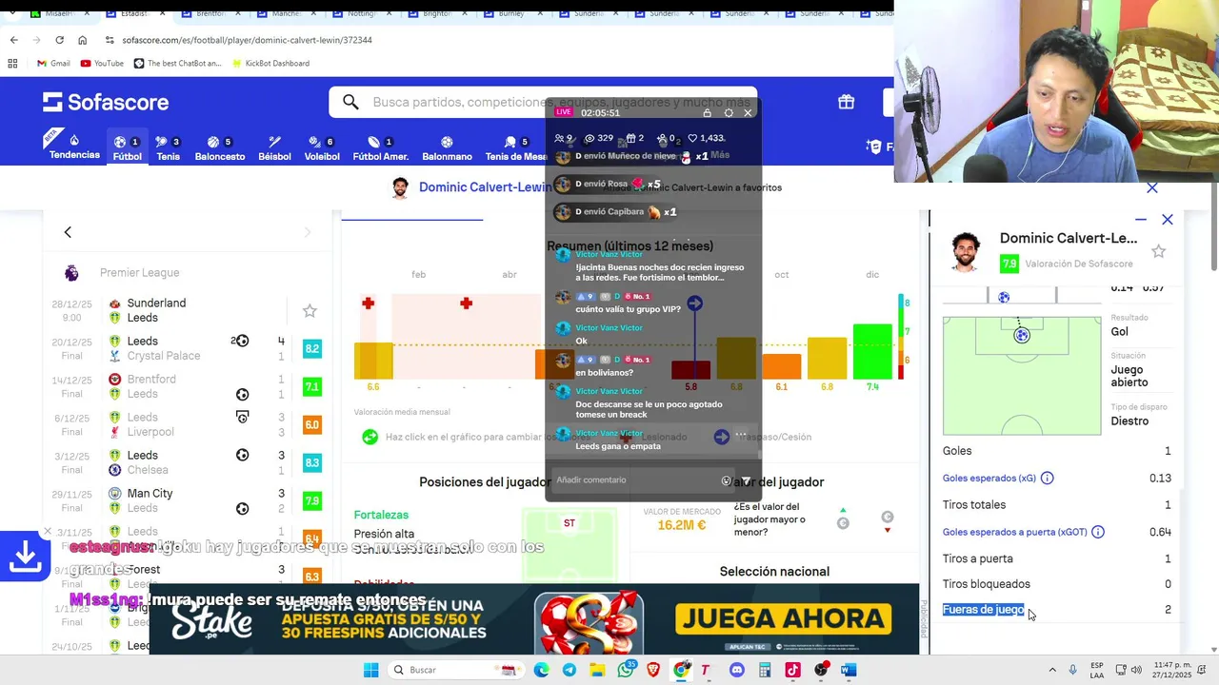This screenshot has height=685, width=1219.
Task: Reload the Sofascore page
Action: click(59, 40)
